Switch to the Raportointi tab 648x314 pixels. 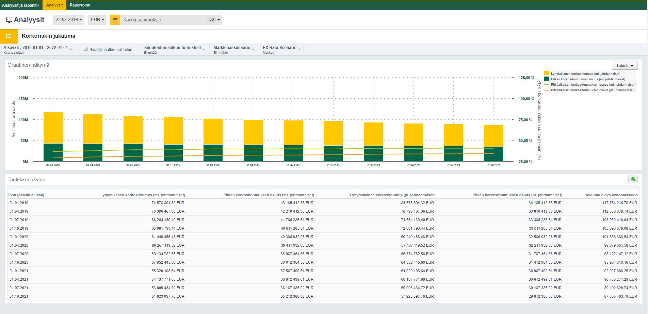[x=80, y=5]
